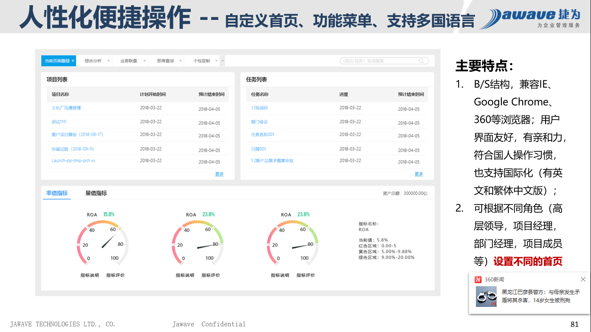Screen dimensions: 591x332
Task: Click the first ROA gauge showing 15.8%
Action: tap(103, 242)
